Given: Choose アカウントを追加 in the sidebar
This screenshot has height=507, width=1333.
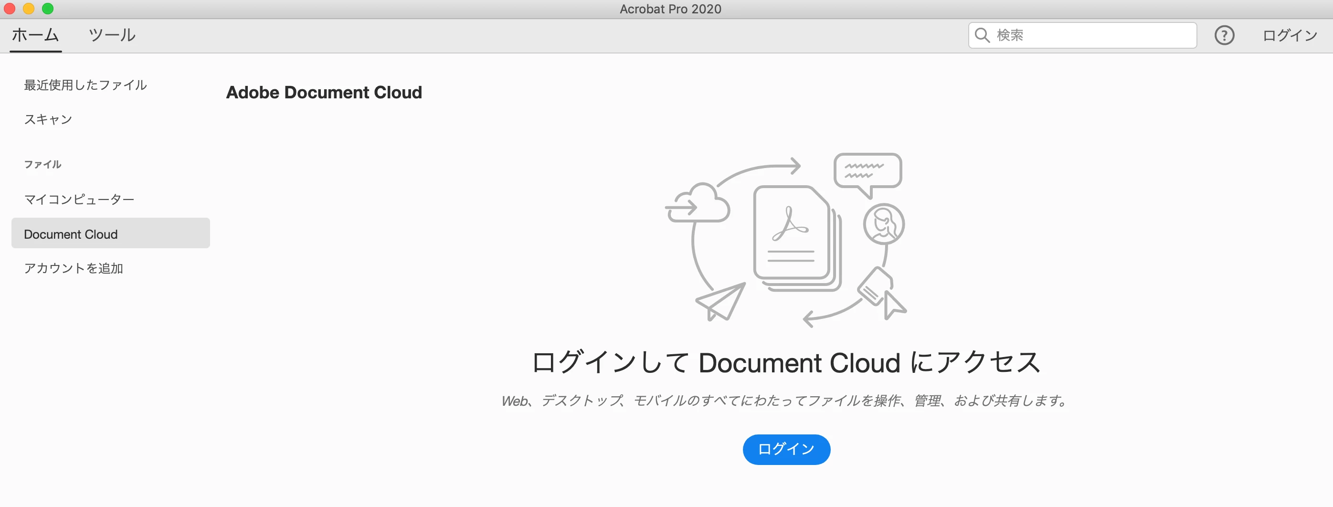Looking at the screenshot, I should pos(74,268).
